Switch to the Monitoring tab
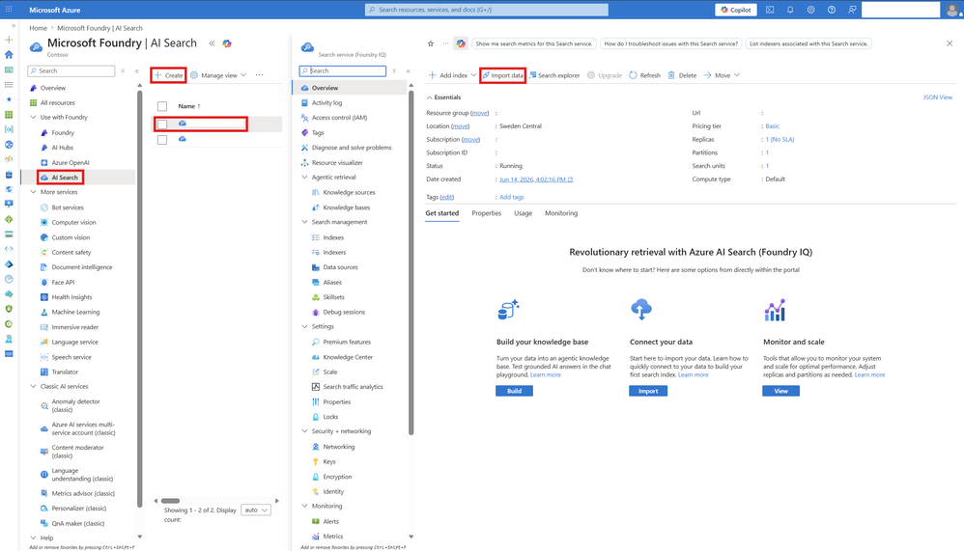 pos(561,213)
